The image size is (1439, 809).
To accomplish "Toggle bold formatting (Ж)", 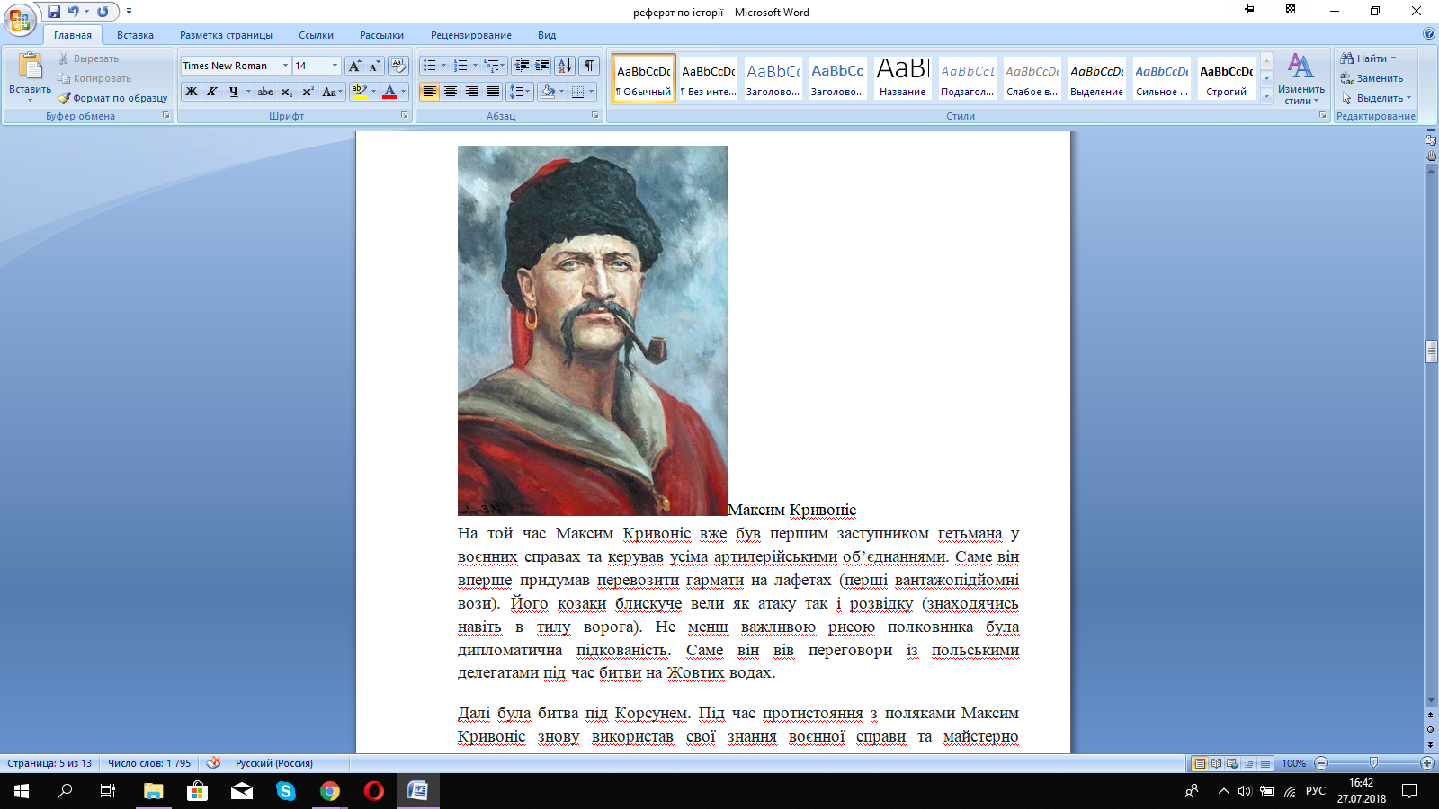I will click(192, 92).
